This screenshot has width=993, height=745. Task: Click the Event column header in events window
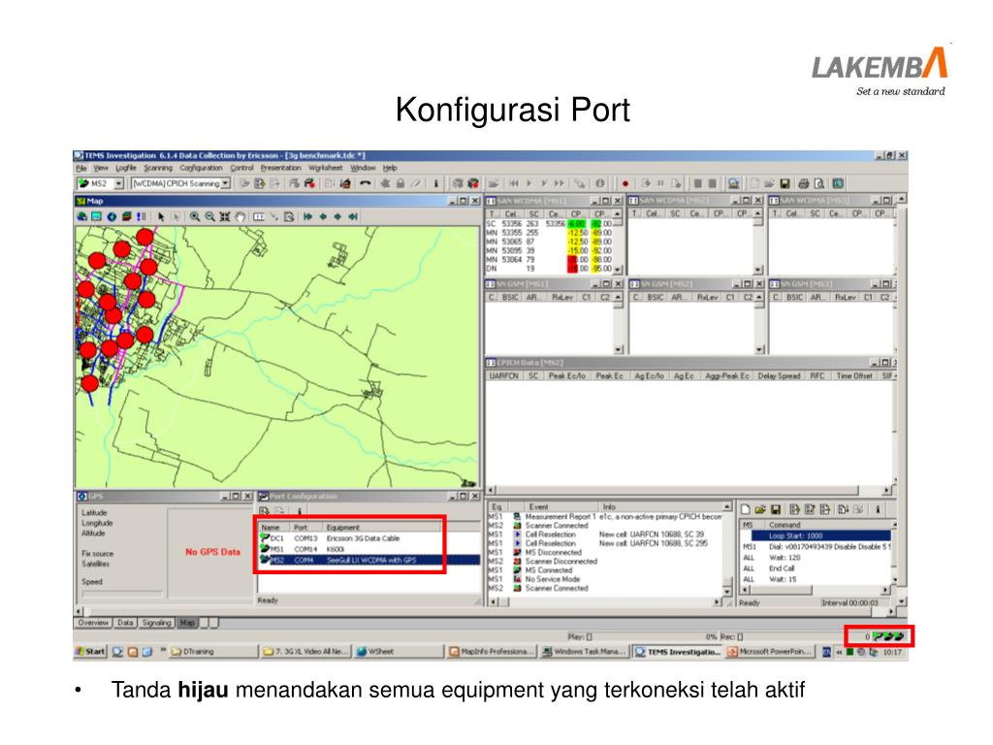click(561, 506)
